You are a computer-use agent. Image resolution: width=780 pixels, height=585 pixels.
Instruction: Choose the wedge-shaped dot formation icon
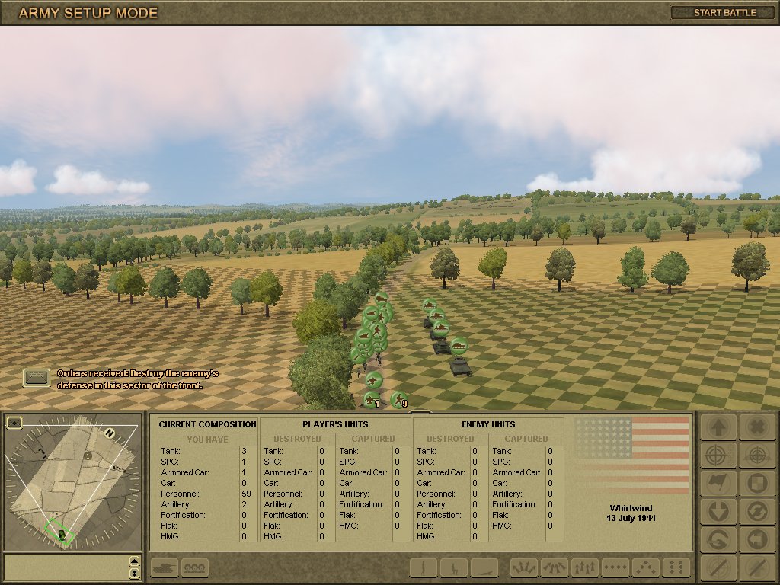(x=645, y=567)
